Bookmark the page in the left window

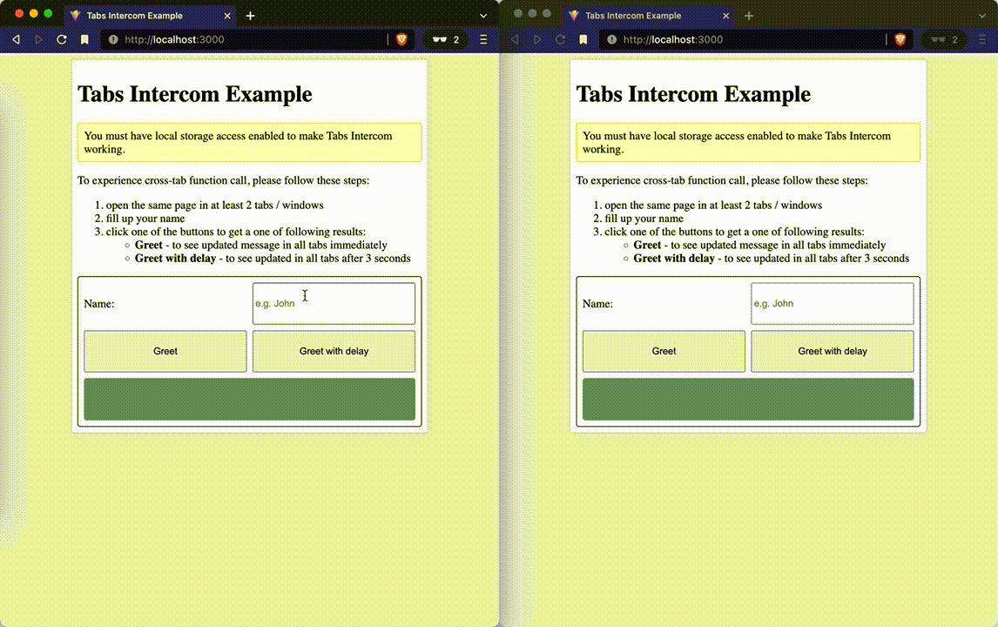[x=84, y=39]
